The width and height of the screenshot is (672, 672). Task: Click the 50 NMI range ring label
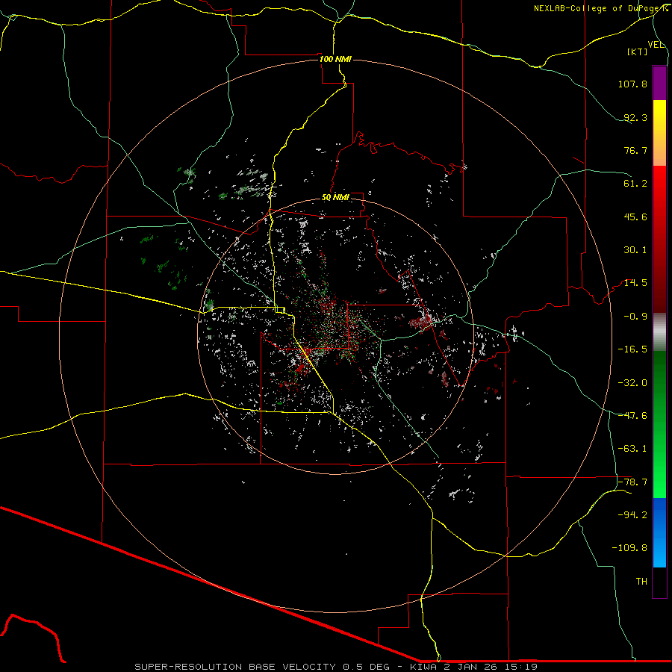click(335, 197)
